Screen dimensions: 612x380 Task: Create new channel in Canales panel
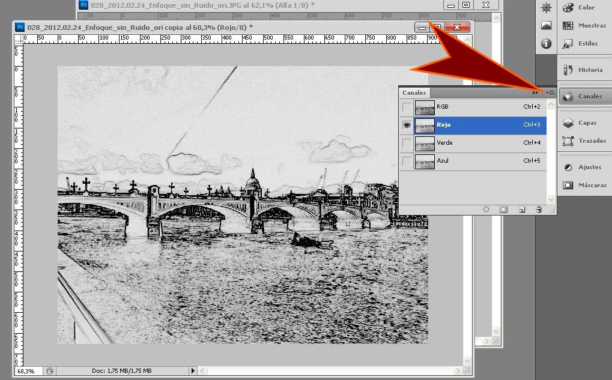coord(522,210)
